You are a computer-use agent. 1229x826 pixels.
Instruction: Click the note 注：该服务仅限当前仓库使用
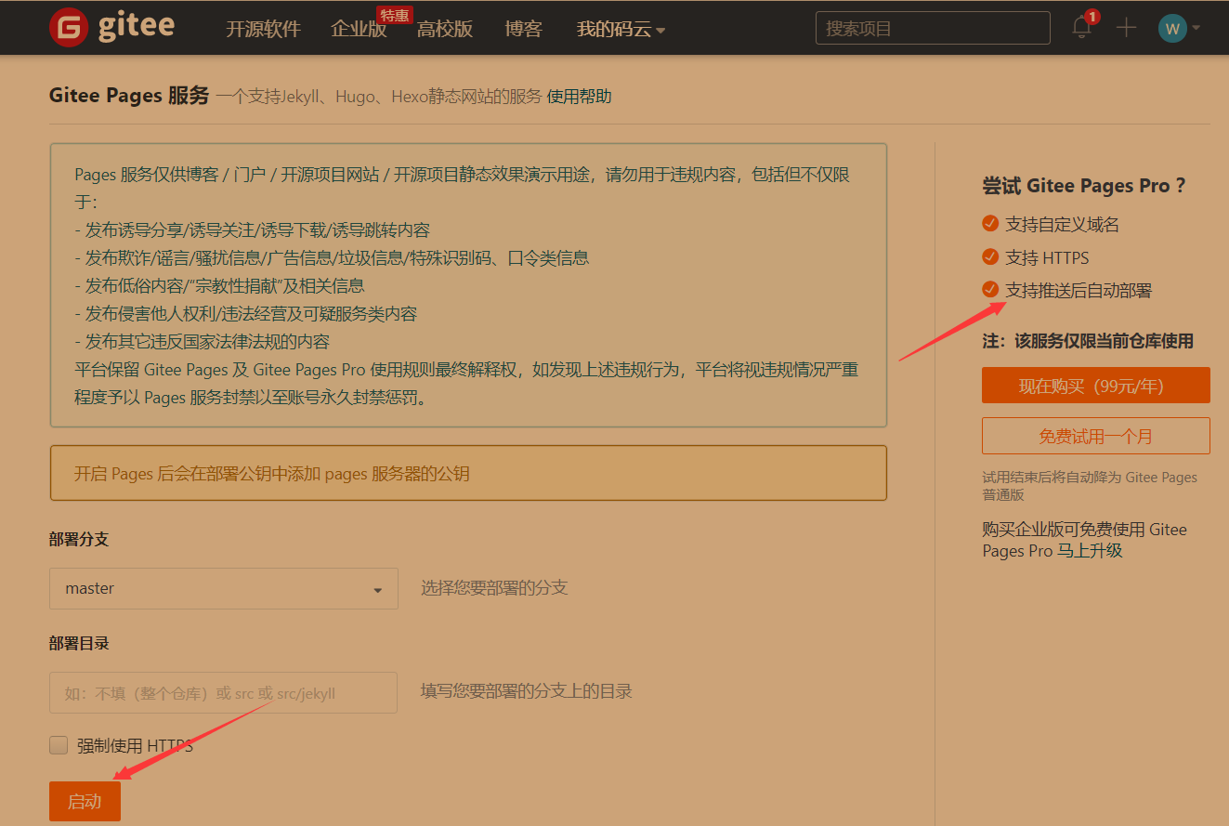pos(1088,341)
